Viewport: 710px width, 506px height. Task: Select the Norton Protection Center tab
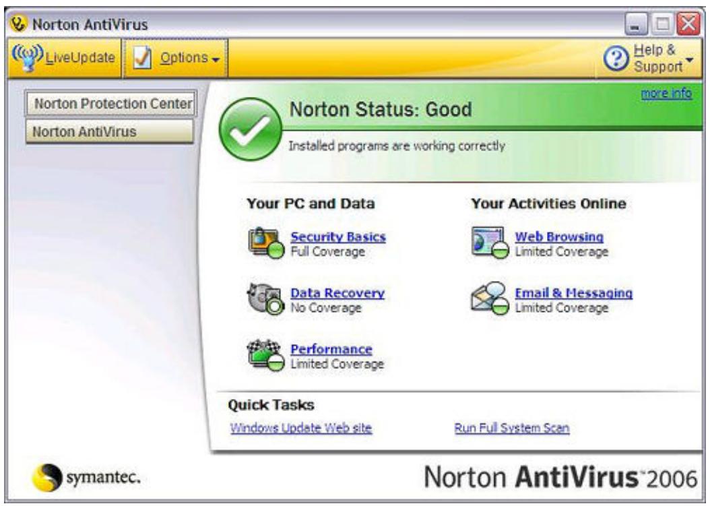point(111,103)
